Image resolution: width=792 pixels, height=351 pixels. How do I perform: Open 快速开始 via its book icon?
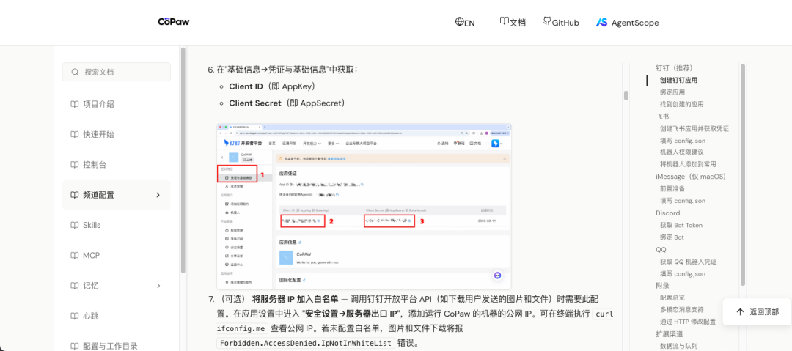pos(74,135)
